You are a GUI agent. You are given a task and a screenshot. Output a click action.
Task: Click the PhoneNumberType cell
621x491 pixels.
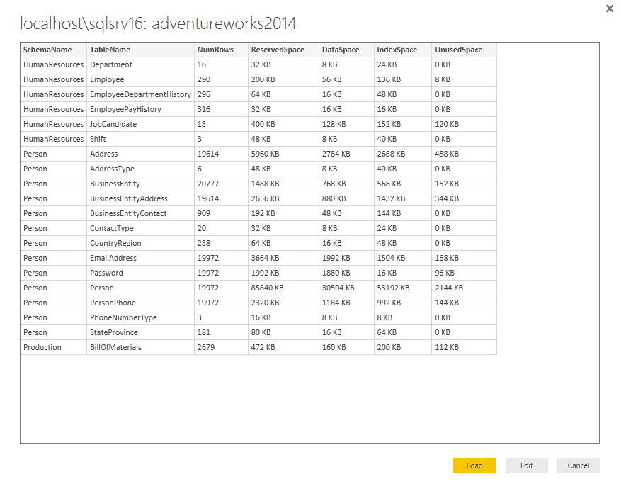(141, 317)
